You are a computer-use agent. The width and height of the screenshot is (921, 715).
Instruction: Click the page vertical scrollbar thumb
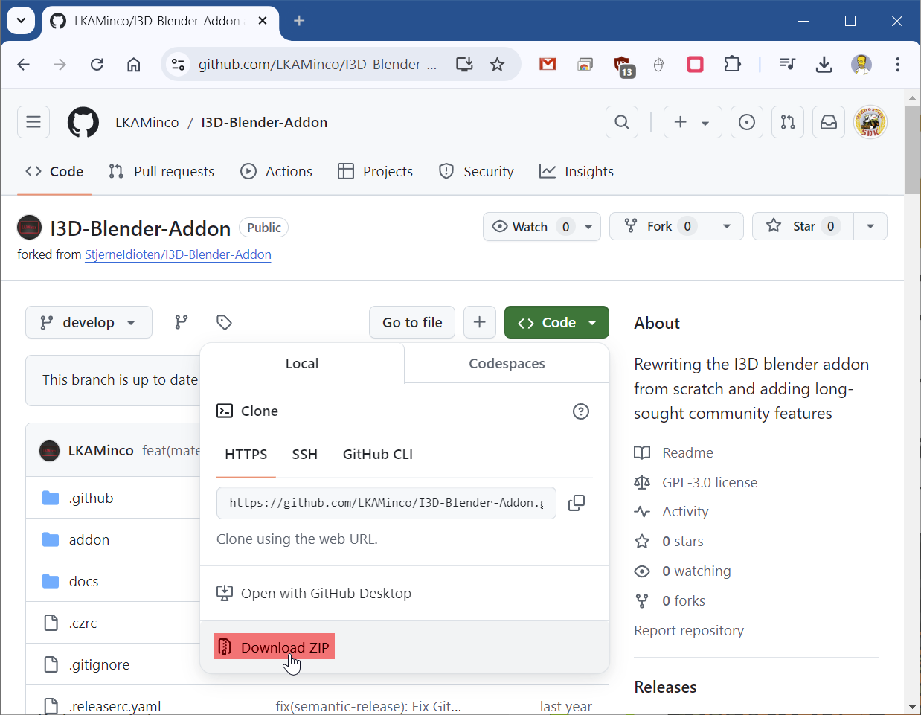[912, 150]
